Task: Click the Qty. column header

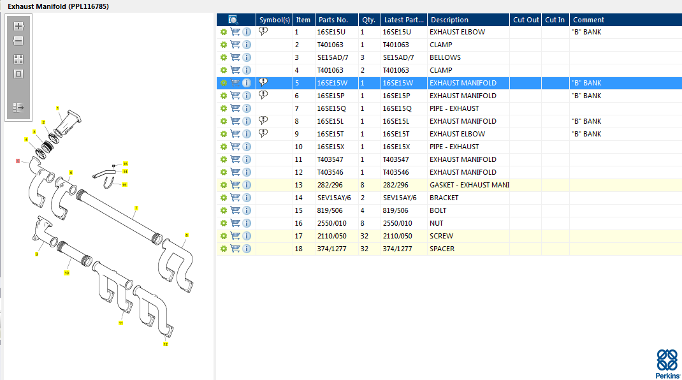Action: click(x=368, y=20)
